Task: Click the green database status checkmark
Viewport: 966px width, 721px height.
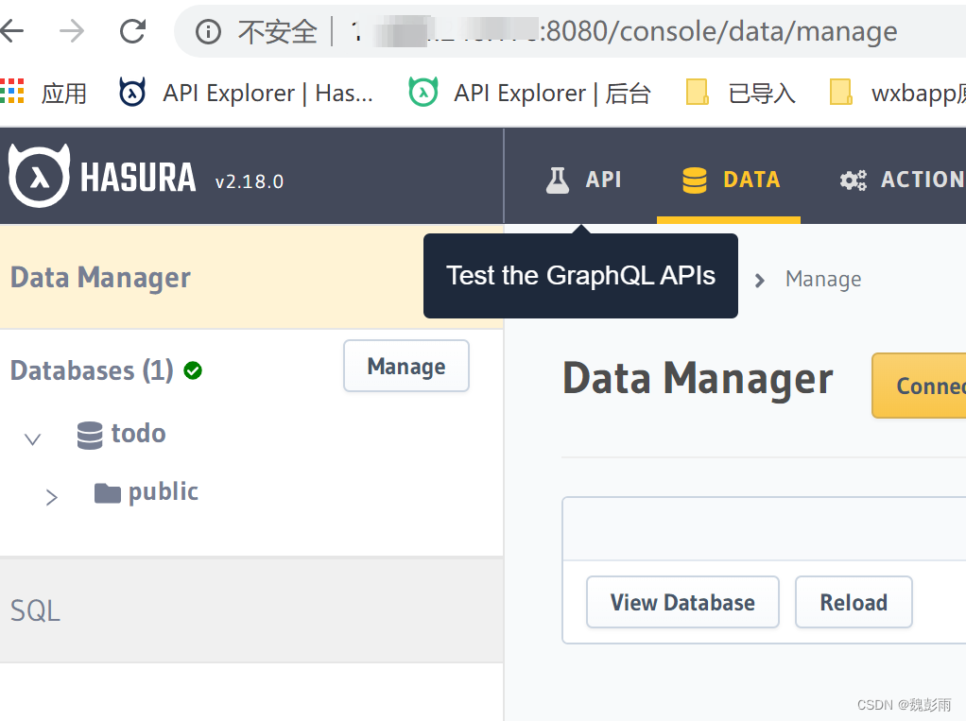Action: click(193, 370)
